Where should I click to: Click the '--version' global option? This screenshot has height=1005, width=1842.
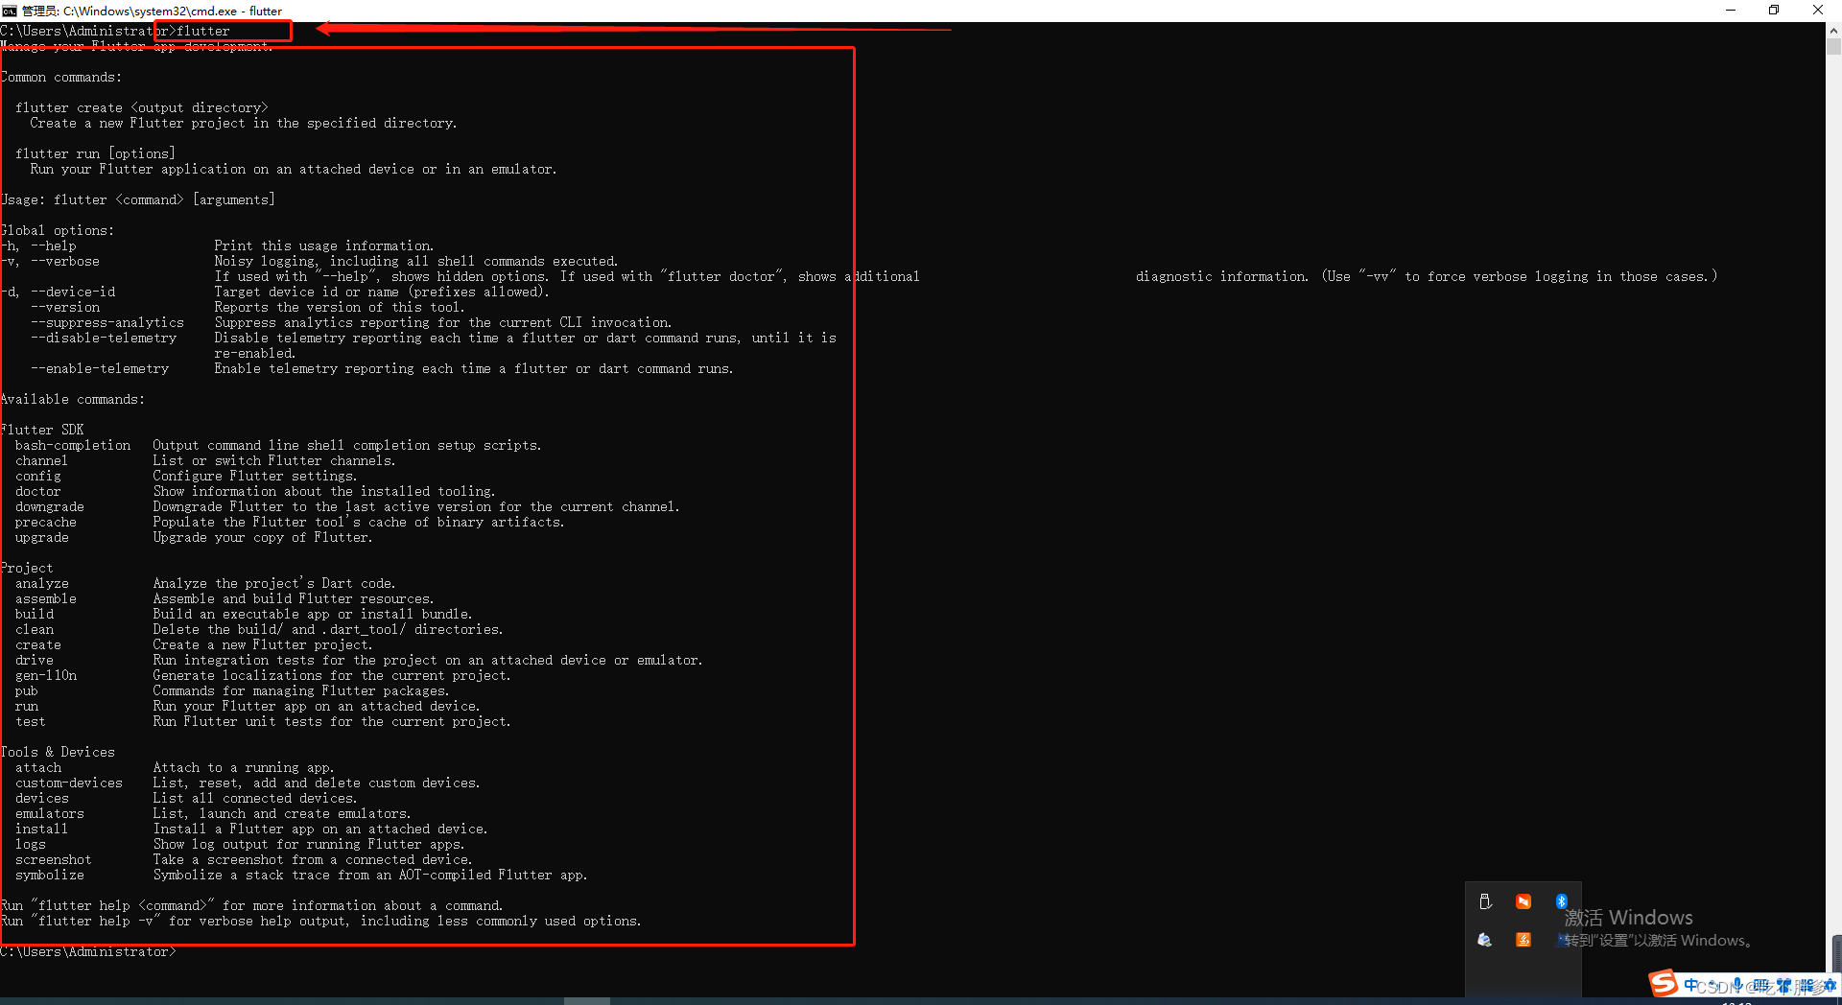(x=65, y=307)
